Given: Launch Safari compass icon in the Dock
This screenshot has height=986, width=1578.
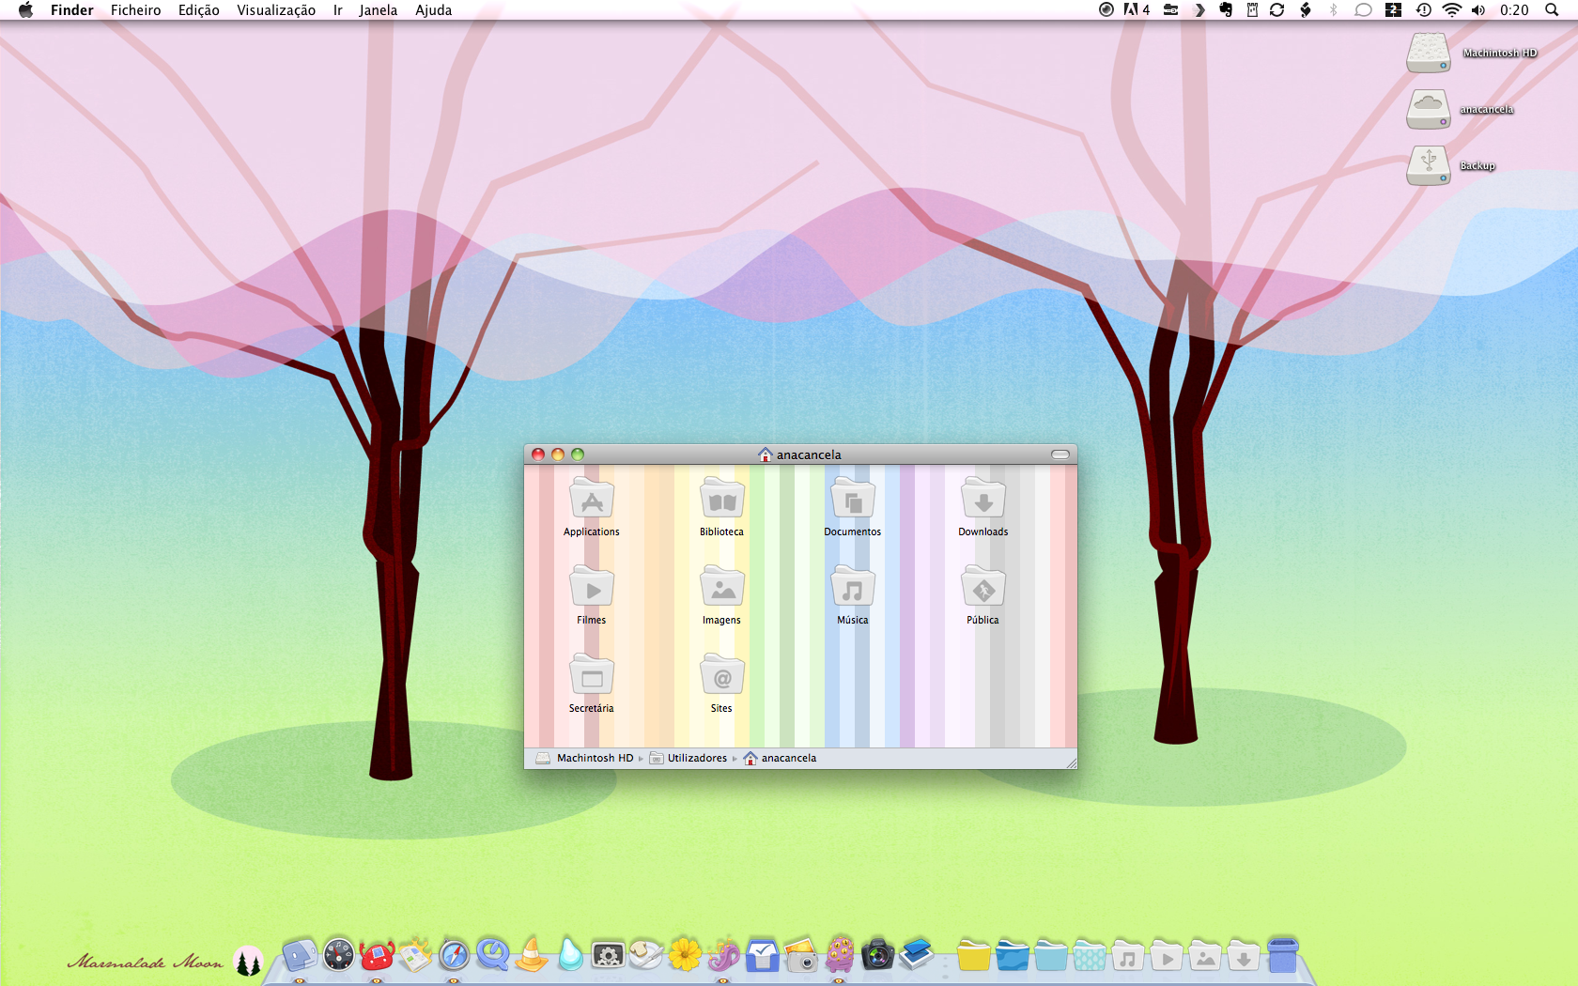Looking at the screenshot, I should (454, 955).
